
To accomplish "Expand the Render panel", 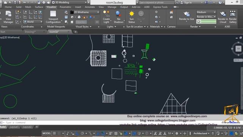I will click(195, 27).
